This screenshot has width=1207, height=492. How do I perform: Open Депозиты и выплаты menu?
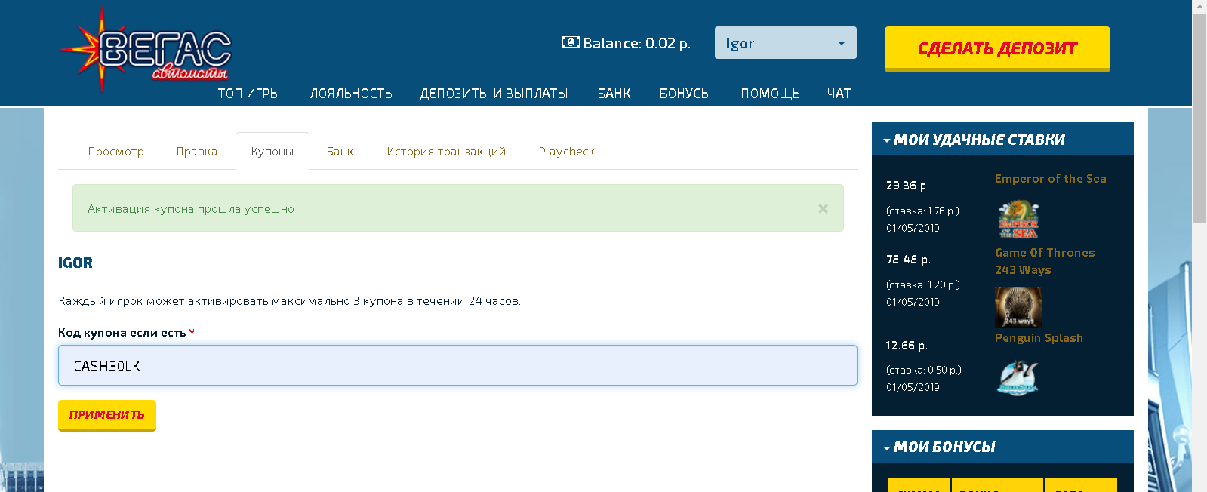point(494,94)
